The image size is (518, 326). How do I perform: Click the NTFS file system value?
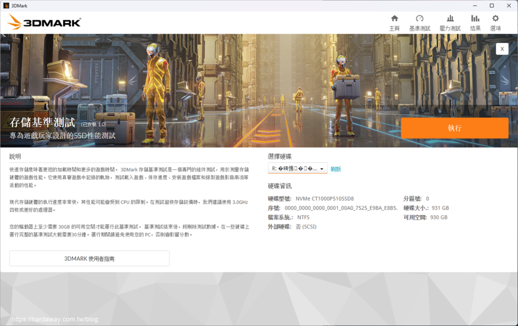pyautogui.click(x=304, y=217)
